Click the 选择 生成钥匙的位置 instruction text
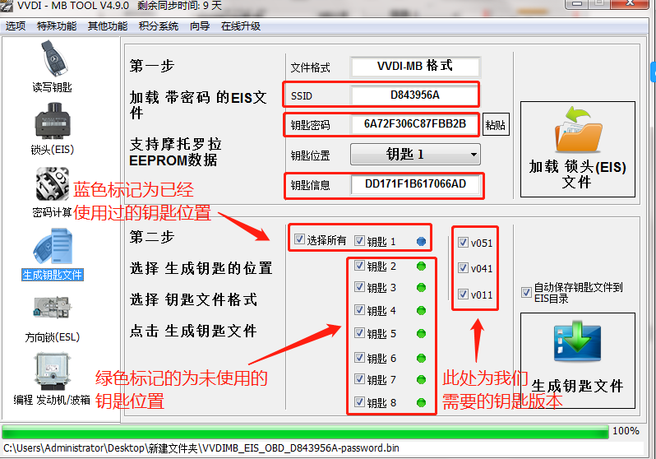The image size is (656, 459). 201,268
